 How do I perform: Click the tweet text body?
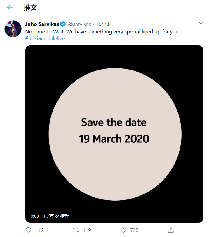click(x=102, y=31)
